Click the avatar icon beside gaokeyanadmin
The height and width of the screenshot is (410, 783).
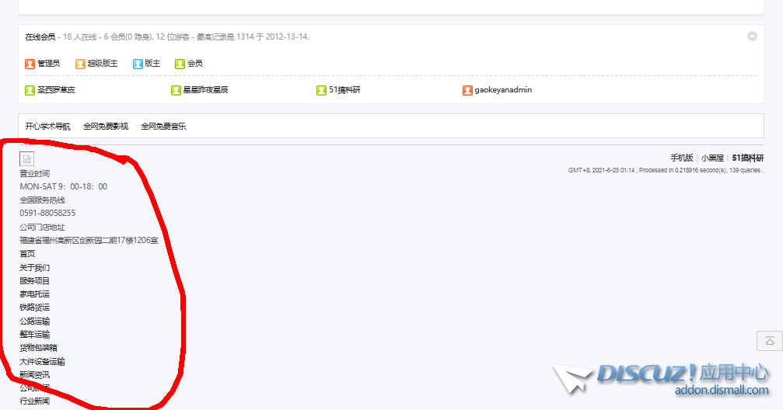coord(467,90)
